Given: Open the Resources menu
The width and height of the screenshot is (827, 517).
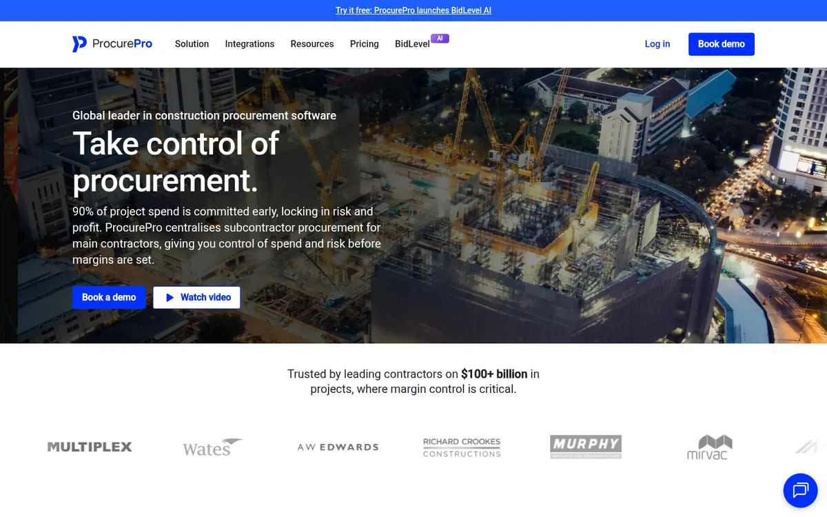Looking at the screenshot, I should click(x=312, y=44).
